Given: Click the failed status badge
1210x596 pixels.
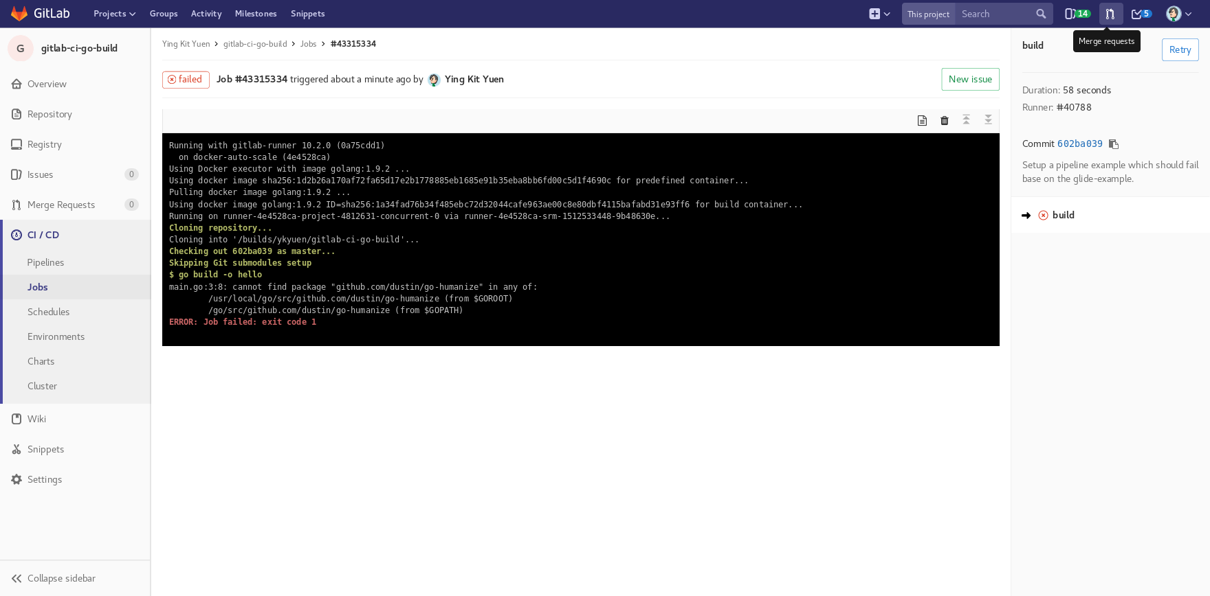Looking at the screenshot, I should coord(186,80).
